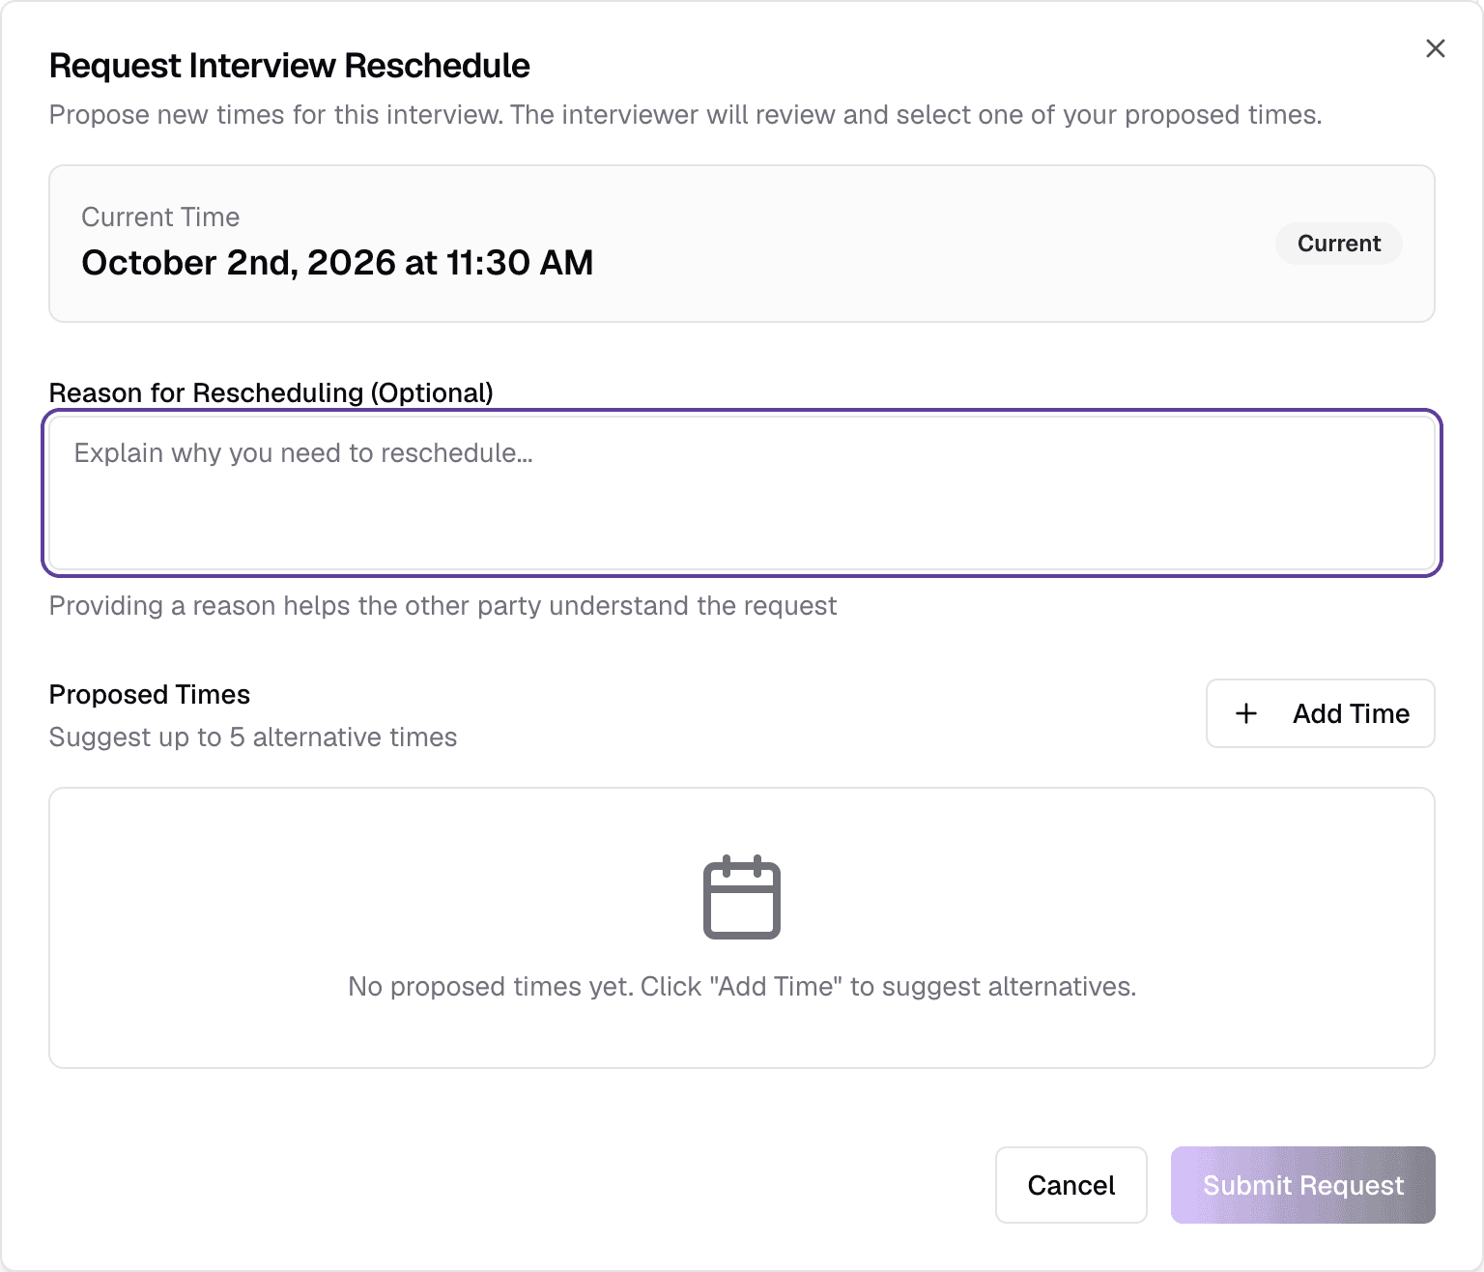Click the 'No proposed times yet' message
The width and height of the screenshot is (1484, 1272).
coord(742,987)
